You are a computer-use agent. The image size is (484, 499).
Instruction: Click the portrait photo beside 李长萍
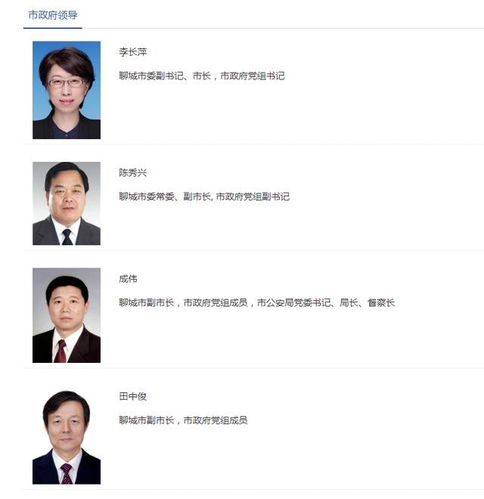(x=67, y=90)
